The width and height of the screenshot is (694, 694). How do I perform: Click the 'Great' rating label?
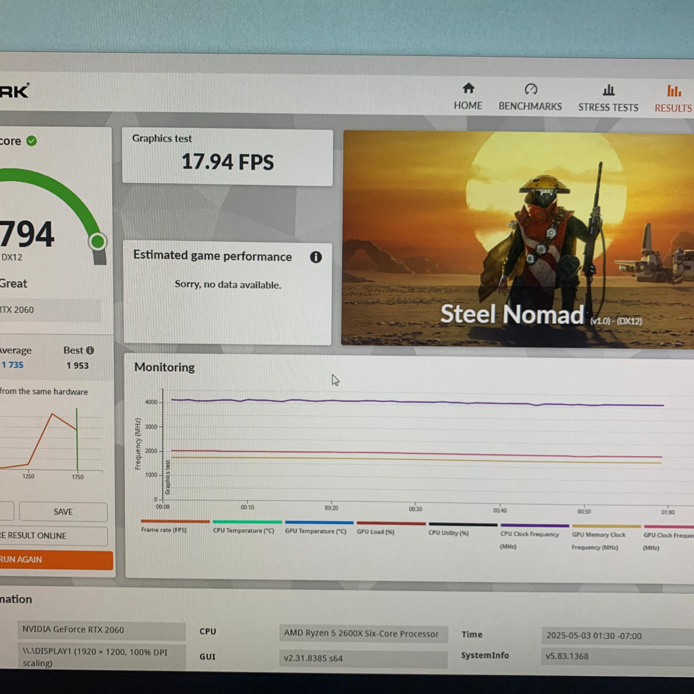(13, 283)
